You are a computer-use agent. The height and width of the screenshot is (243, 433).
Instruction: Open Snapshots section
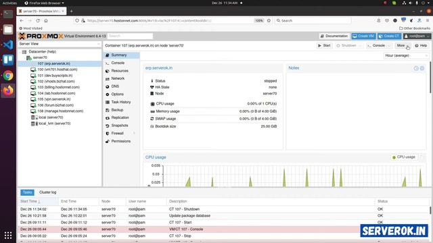[122, 126]
